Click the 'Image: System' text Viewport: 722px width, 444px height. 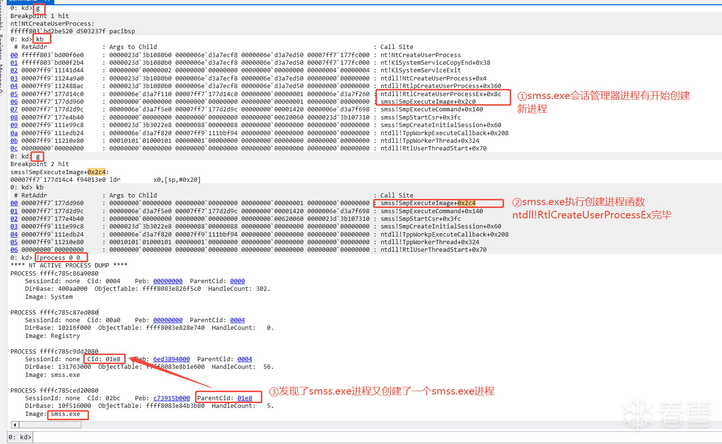[49, 297]
